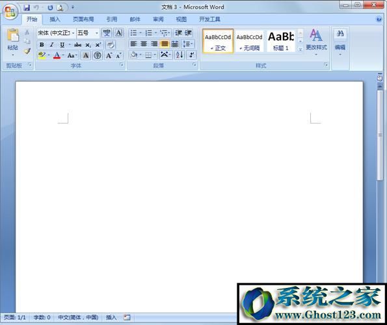Copy the selection

pos(27,42)
